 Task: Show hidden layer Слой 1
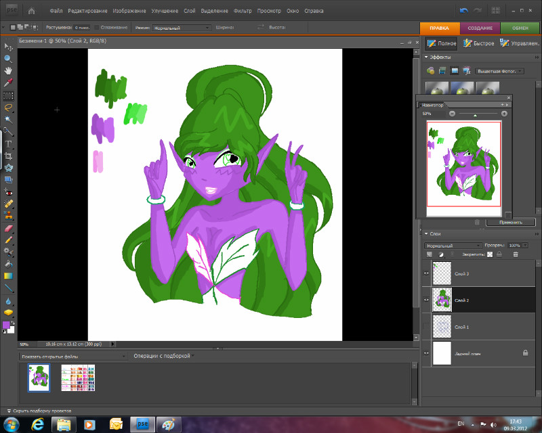[x=427, y=327]
